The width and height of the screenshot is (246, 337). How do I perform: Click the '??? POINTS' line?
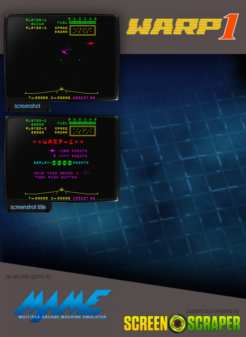[x=73, y=156]
